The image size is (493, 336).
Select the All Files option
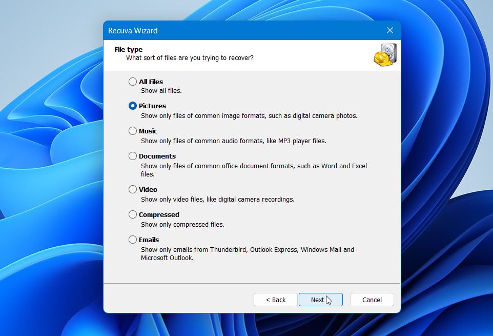click(x=132, y=82)
